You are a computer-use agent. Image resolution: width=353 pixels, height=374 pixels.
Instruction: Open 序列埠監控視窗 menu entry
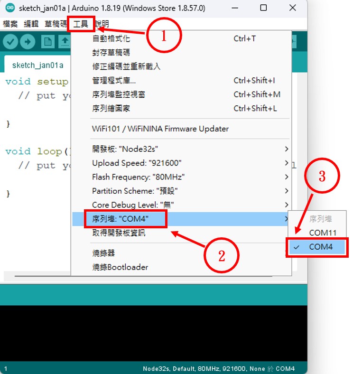tap(181, 94)
